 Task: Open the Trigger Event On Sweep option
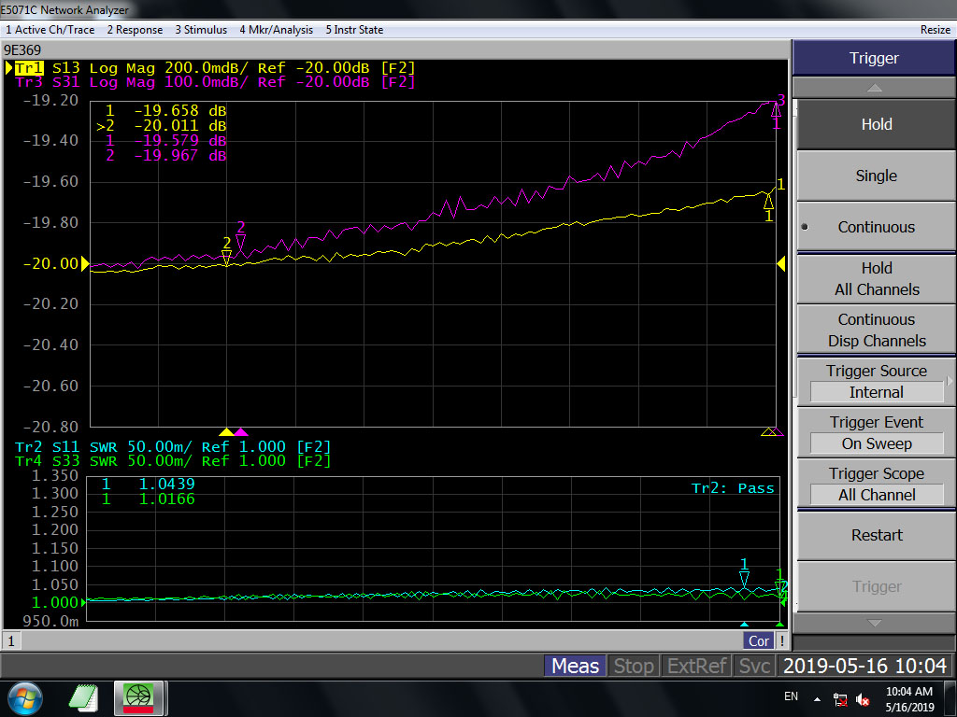[876, 433]
